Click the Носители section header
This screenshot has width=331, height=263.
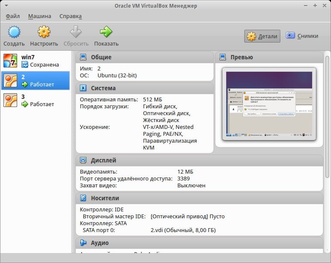click(199, 198)
